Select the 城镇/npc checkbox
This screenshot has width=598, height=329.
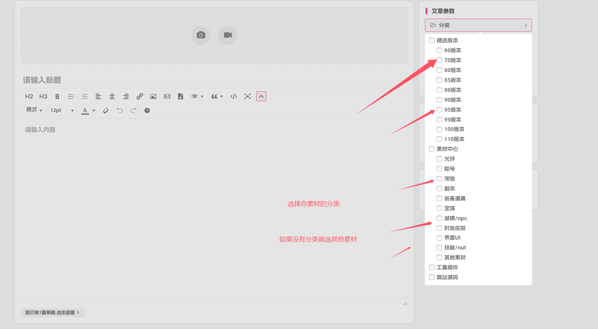point(439,218)
